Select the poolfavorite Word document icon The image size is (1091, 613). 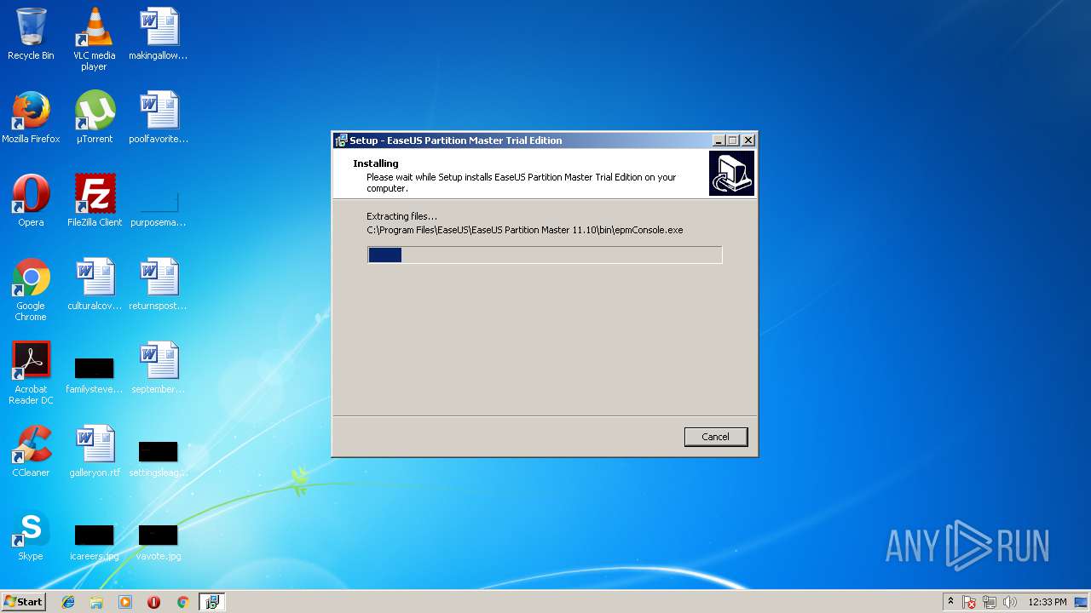coord(159,117)
